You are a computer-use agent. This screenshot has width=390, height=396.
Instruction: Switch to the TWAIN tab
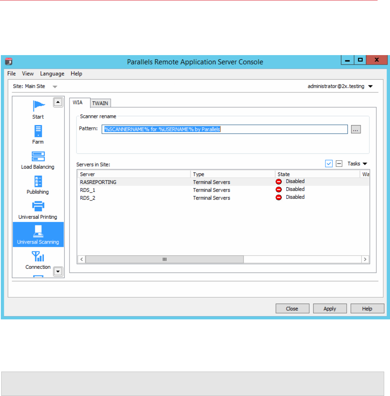coord(100,103)
